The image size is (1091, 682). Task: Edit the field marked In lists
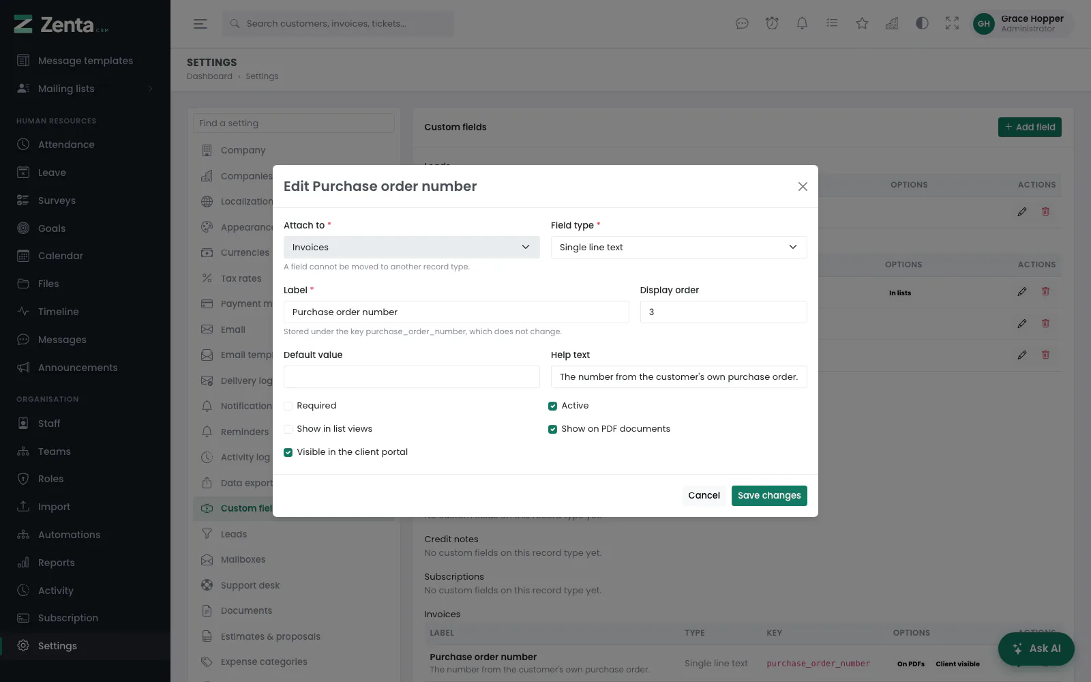point(1021,292)
